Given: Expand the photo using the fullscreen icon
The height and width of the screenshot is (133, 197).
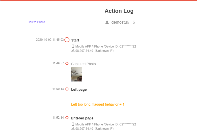Looking at the screenshot, I should 80,80.
